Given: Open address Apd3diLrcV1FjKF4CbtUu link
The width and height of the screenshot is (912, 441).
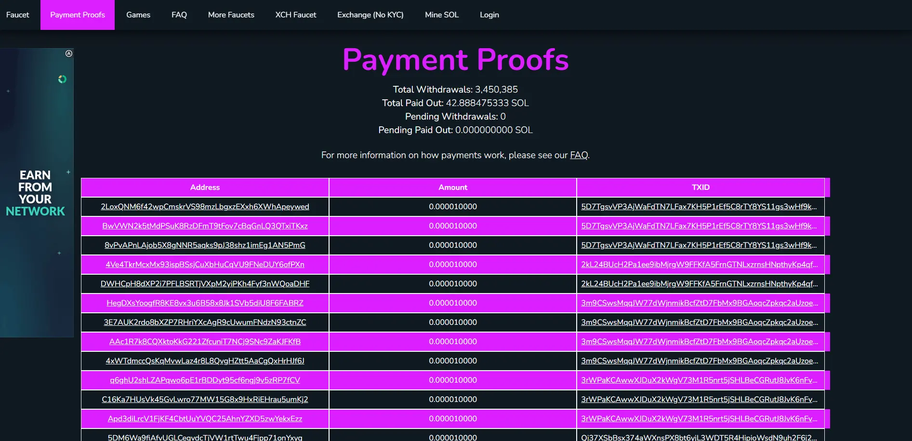Looking at the screenshot, I should tap(205, 419).
